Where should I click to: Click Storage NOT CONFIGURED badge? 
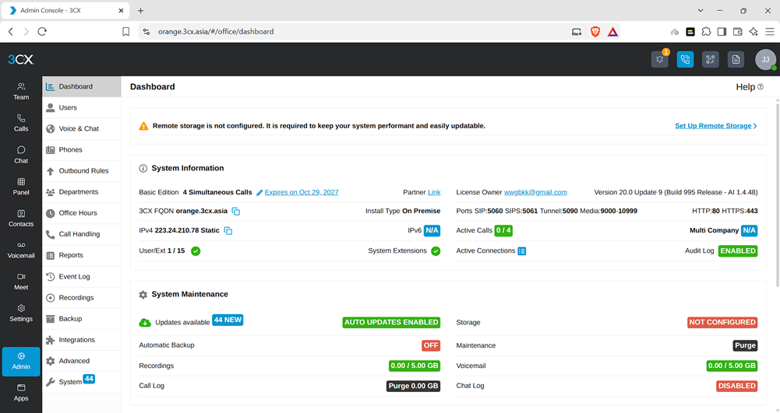[x=722, y=323]
